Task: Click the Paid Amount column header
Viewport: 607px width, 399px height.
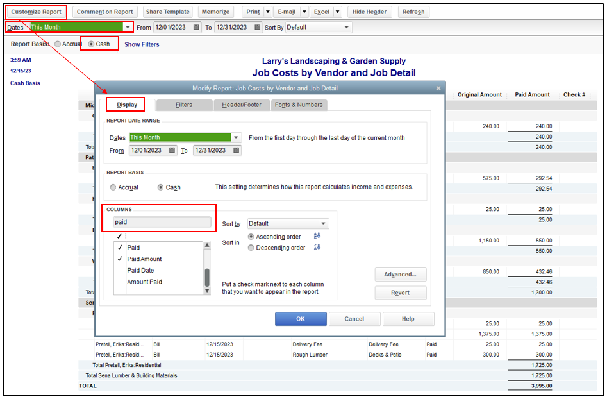Action: point(532,95)
